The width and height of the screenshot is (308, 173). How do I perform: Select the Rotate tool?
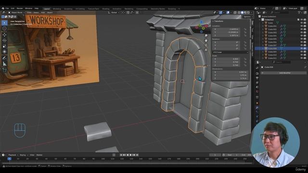(x=4, y=40)
